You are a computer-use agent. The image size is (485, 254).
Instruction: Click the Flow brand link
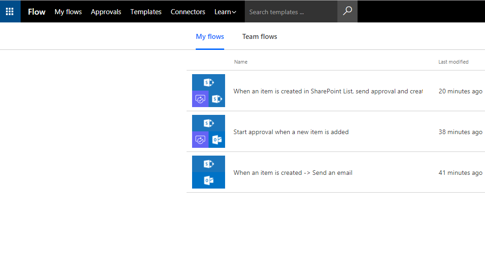[x=37, y=12]
